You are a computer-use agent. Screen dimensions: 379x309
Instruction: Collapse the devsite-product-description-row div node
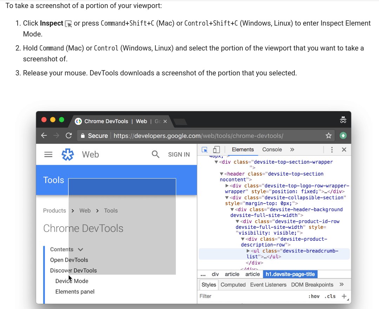click(x=243, y=239)
